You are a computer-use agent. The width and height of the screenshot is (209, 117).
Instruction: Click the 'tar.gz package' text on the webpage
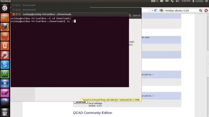click(95, 103)
